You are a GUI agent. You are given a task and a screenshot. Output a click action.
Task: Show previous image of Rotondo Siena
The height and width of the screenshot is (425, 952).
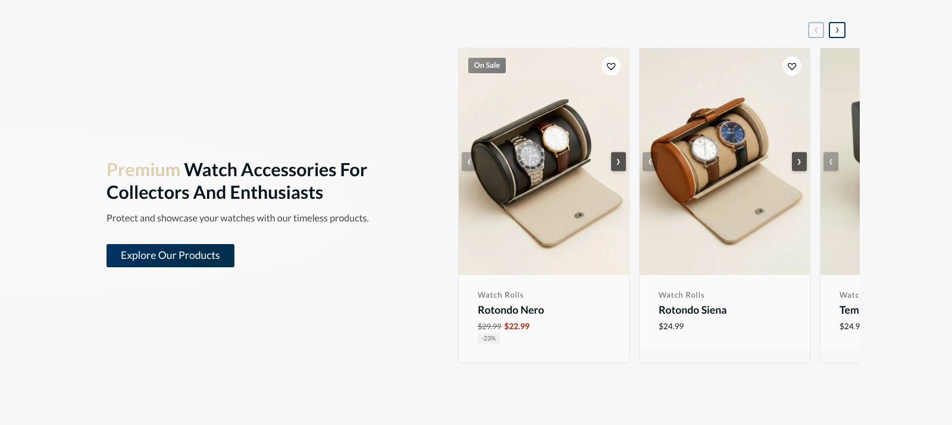point(650,161)
